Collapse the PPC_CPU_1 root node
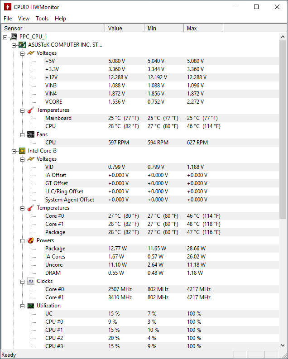Screen dimensions: 288x359 click(x=5, y=37)
